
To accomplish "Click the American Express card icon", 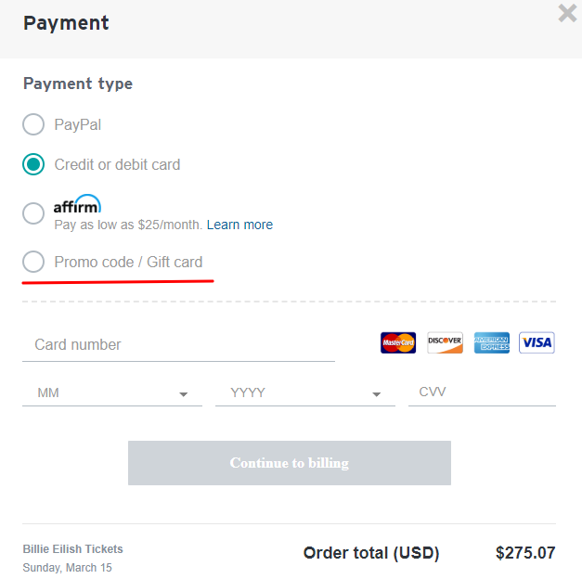I will point(491,342).
